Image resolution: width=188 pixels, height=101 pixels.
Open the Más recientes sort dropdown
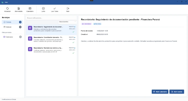(67, 22)
